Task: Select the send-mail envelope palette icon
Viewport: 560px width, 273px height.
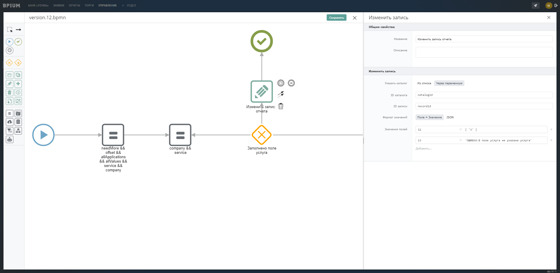Action: click(10, 140)
